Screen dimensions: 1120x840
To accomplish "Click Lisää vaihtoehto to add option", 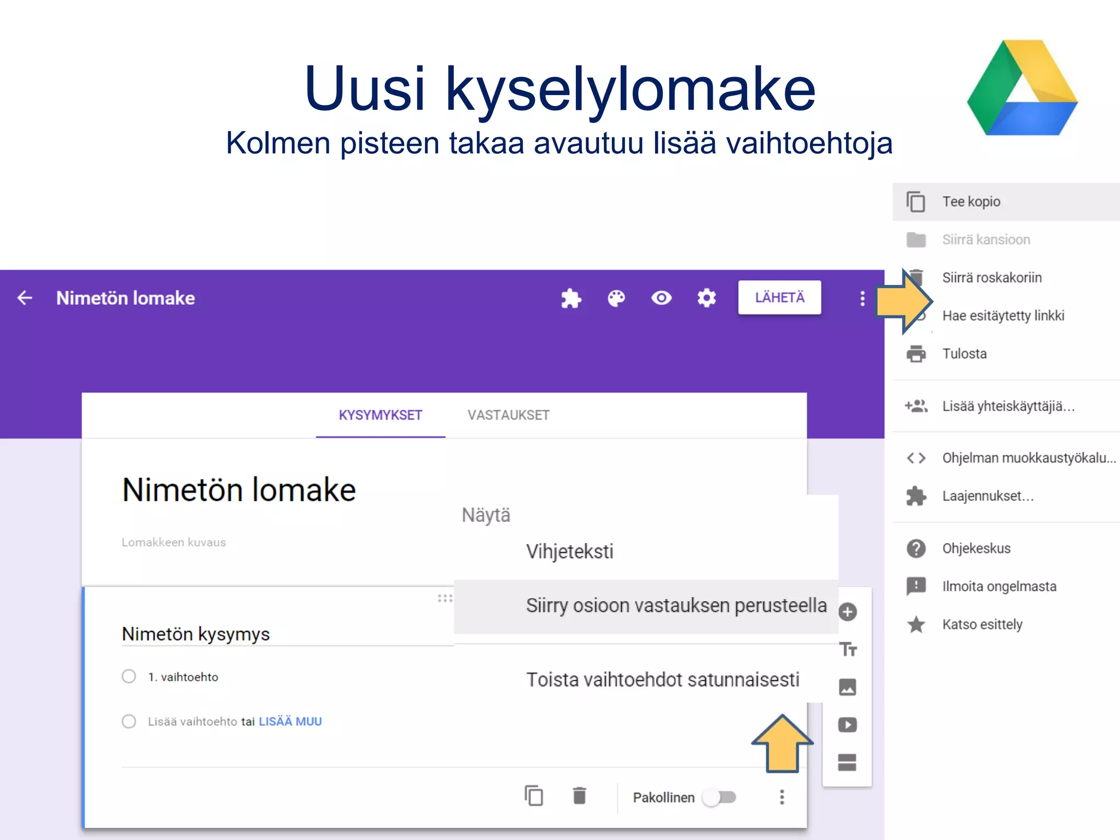I will pyautogui.click(x=192, y=721).
